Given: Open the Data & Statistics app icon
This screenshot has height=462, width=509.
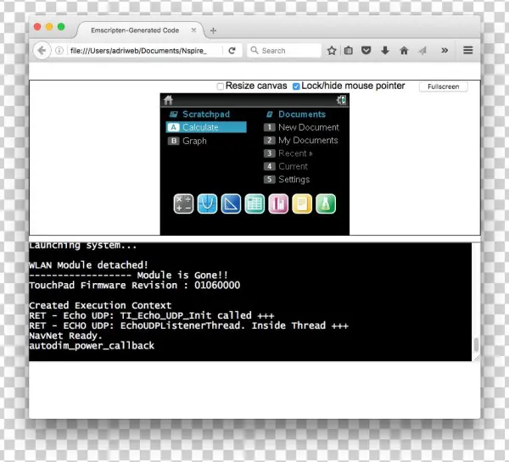Looking at the screenshot, I should 278,204.
